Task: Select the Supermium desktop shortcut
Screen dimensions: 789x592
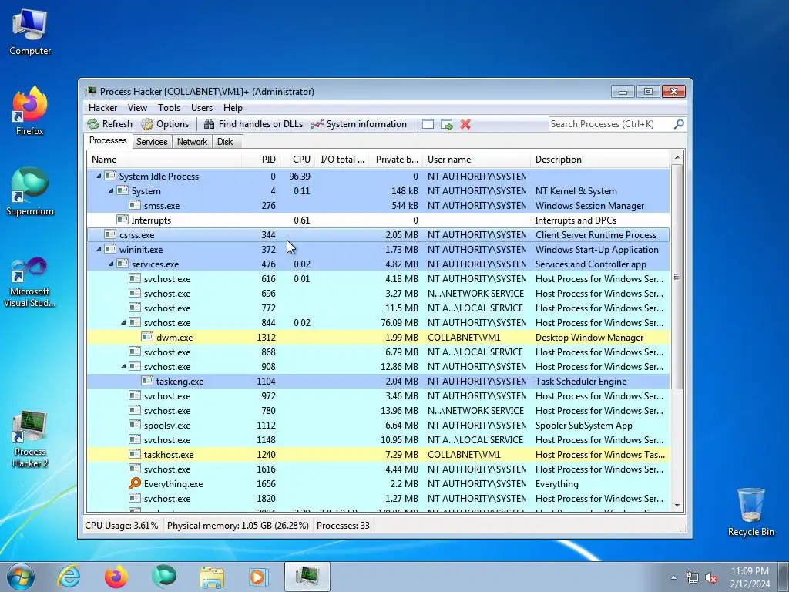Action: 30,191
